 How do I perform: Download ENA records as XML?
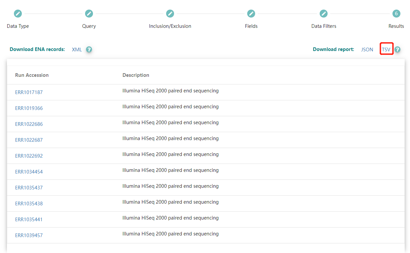tap(77, 49)
